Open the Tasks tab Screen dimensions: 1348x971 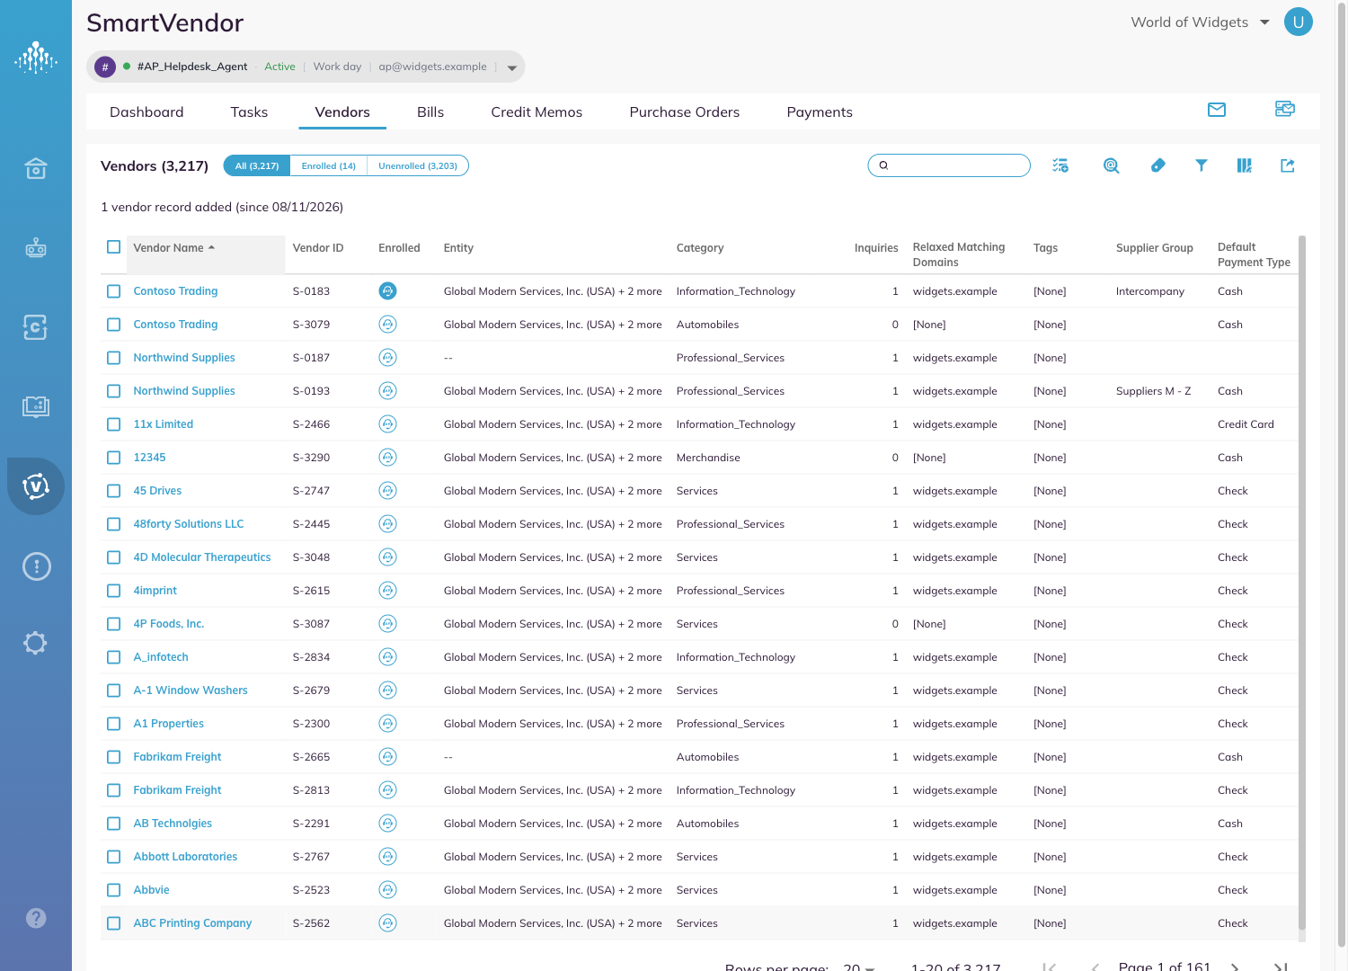tap(249, 112)
